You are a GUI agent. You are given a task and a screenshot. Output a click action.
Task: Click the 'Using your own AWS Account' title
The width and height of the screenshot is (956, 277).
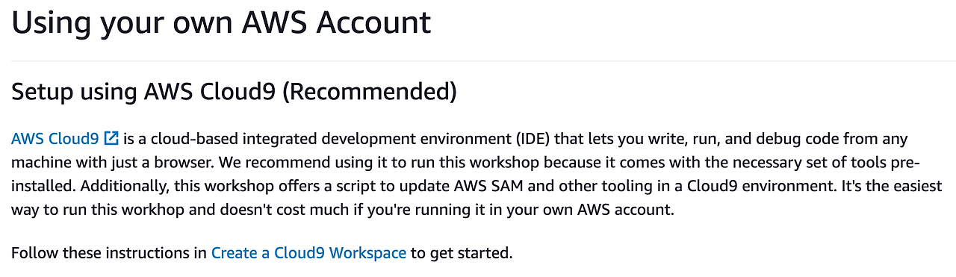221,23
